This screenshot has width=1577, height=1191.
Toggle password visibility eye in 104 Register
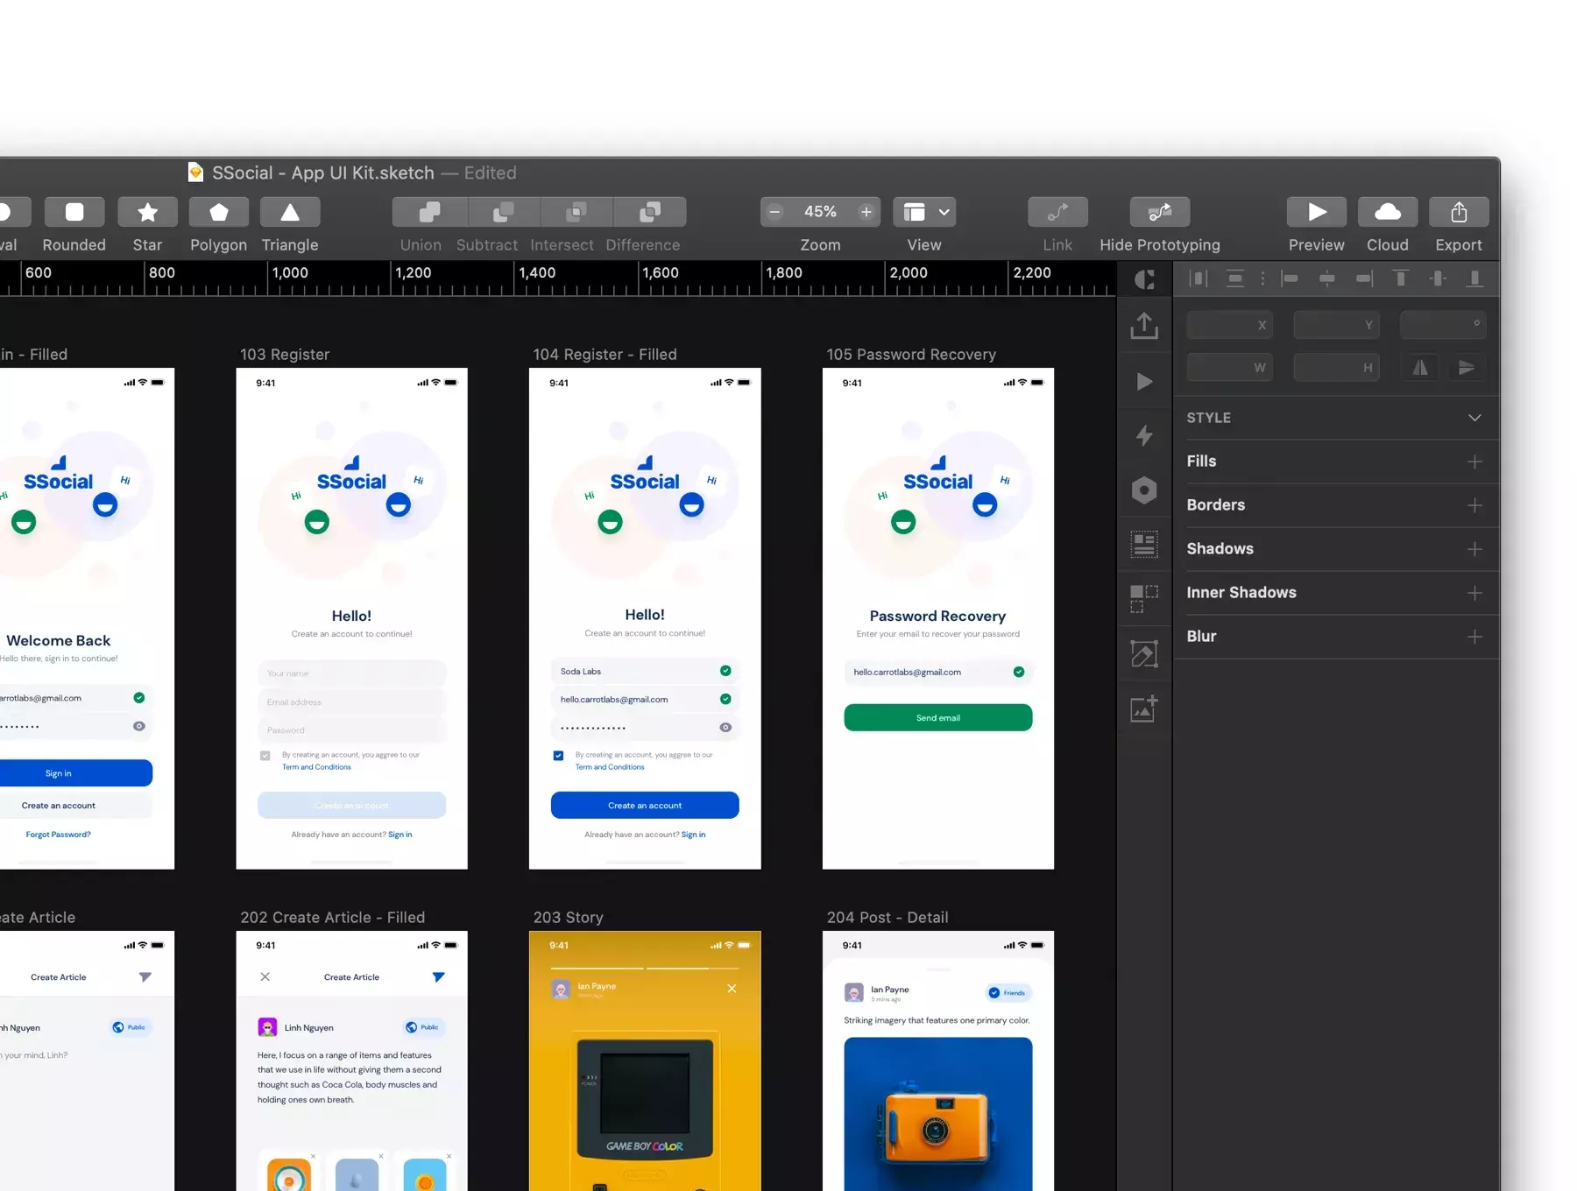725,727
